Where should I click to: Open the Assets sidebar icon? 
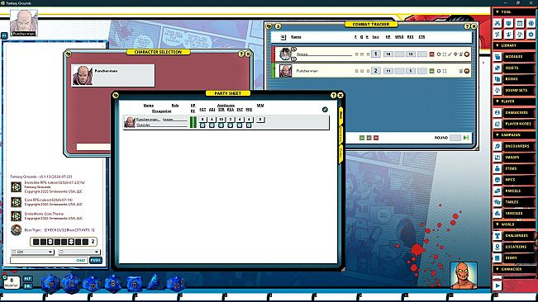[x=498, y=68]
